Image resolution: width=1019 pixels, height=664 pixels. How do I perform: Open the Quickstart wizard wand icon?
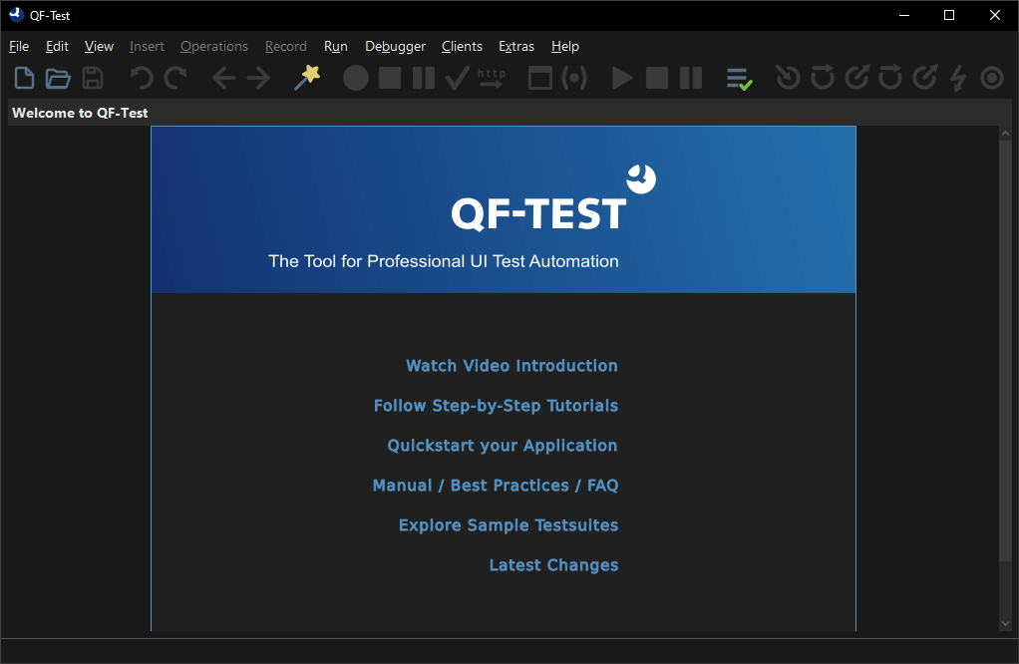pyautogui.click(x=307, y=78)
